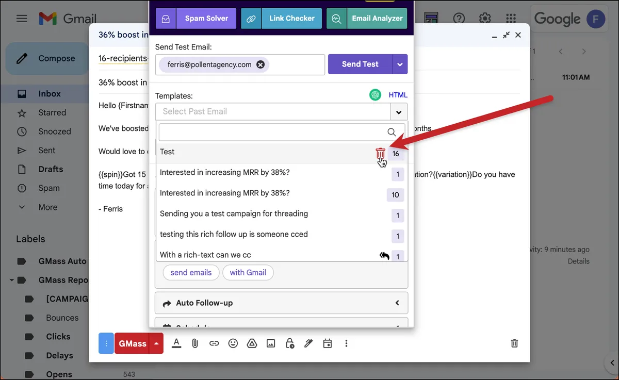Open Google apps grid icon
The image size is (619, 380).
tap(511, 19)
